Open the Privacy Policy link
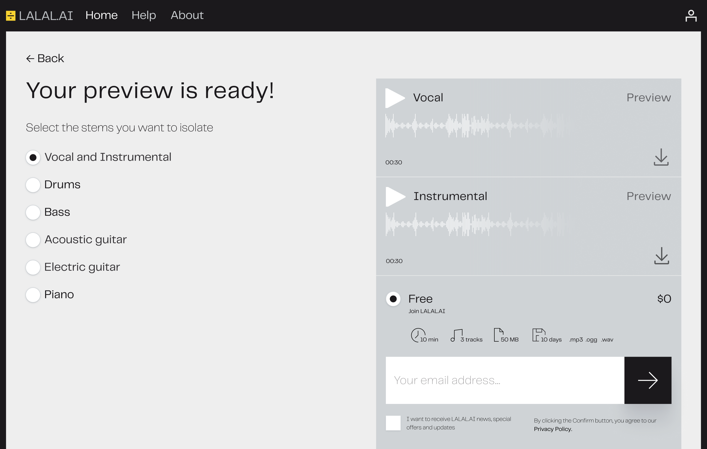 553,429
